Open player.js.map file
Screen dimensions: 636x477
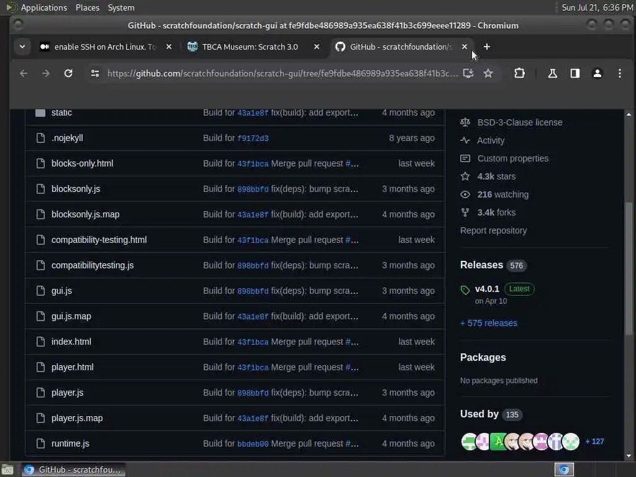click(x=77, y=418)
